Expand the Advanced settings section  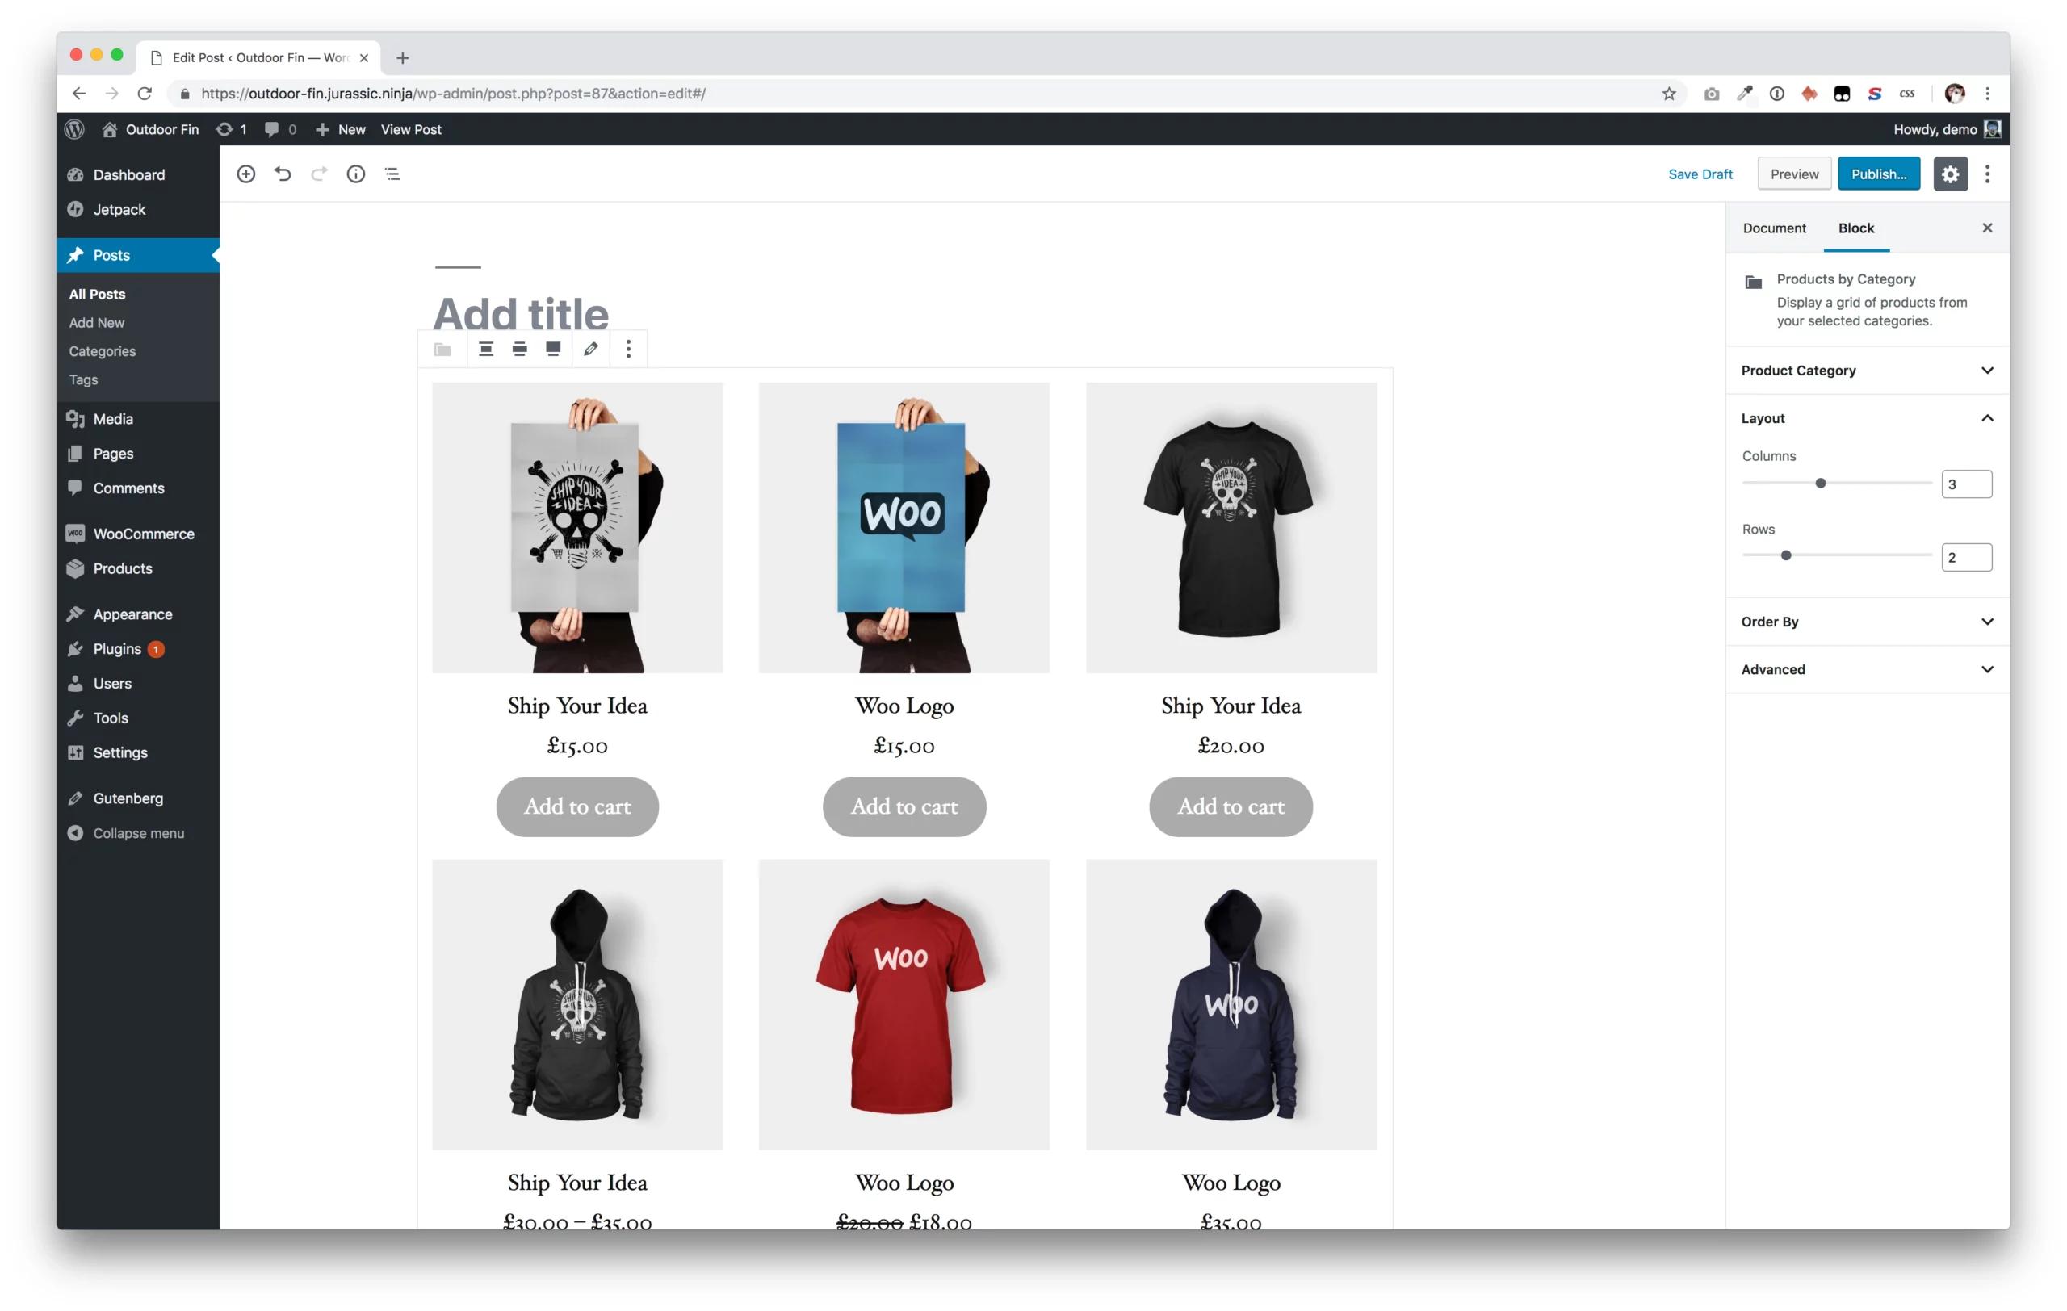[1868, 669]
